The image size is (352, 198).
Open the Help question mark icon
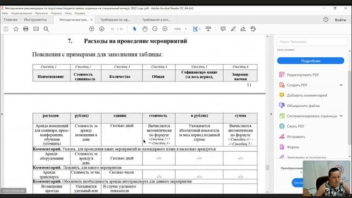326,20
